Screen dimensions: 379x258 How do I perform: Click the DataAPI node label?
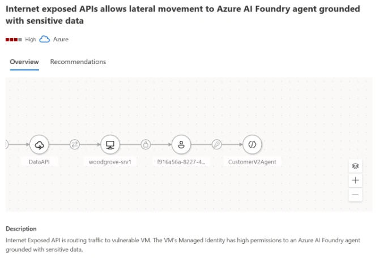coord(39,162)
